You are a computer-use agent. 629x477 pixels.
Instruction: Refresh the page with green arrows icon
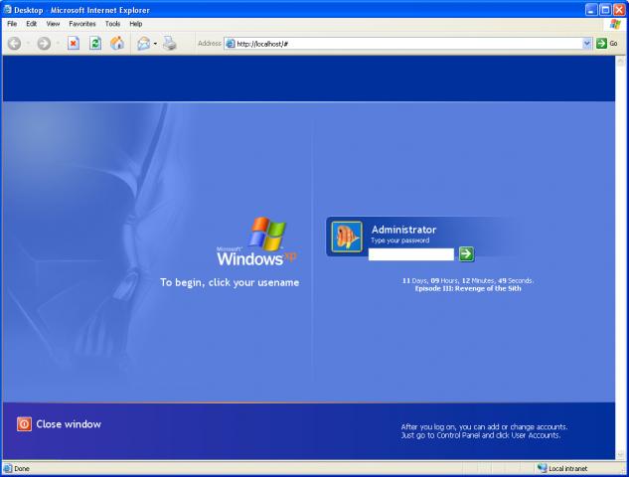(x=95, y=43)
